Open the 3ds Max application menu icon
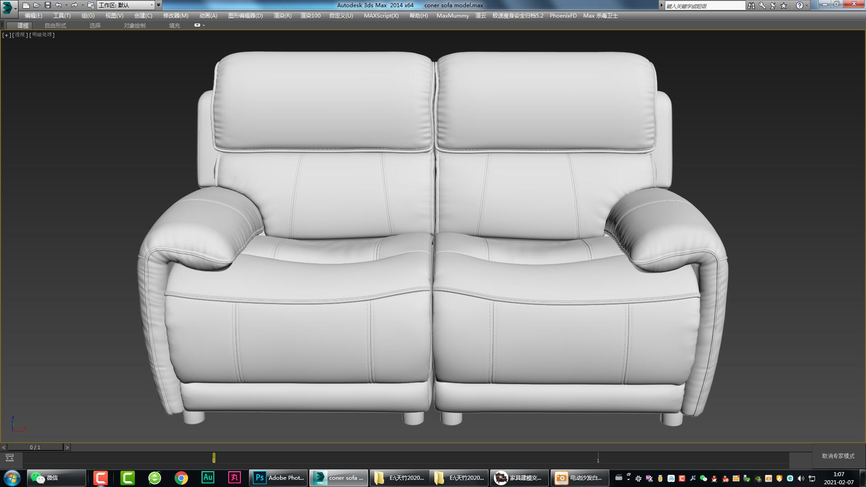866x487 pixels. coord(6,5)
